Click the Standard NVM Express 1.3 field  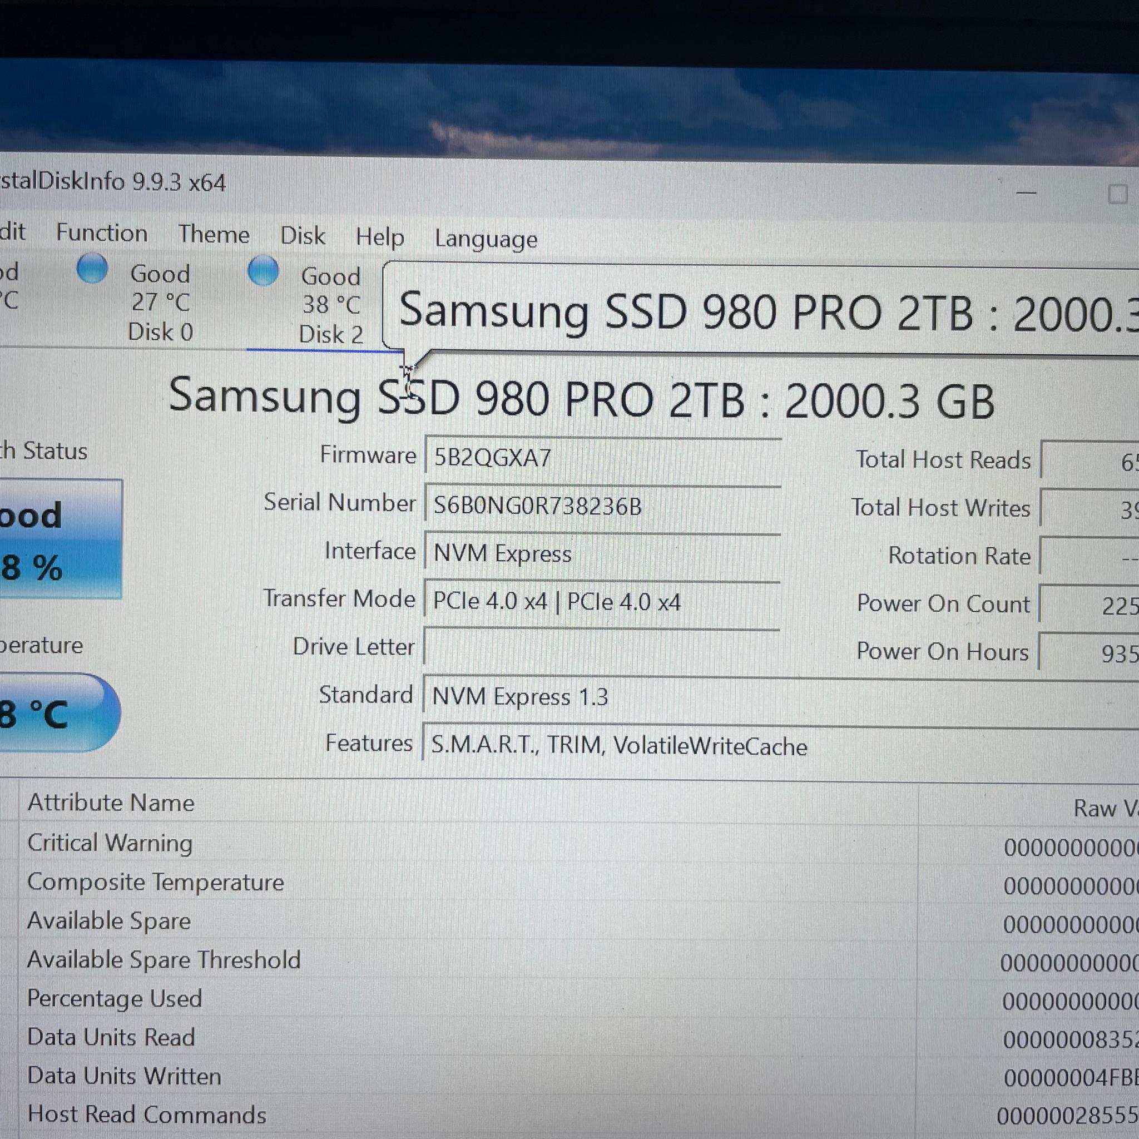click(x=781, y=696)
